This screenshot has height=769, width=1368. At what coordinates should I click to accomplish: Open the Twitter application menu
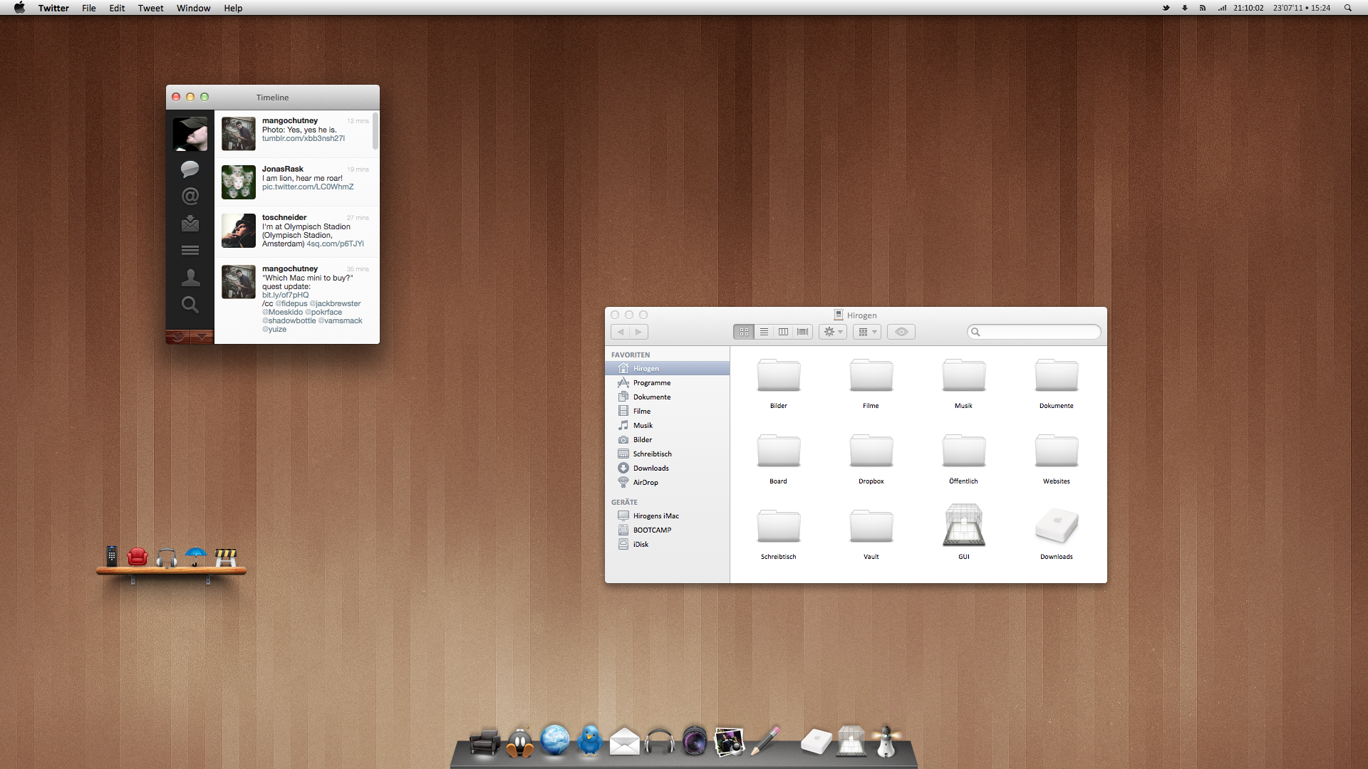click(53, 8)
